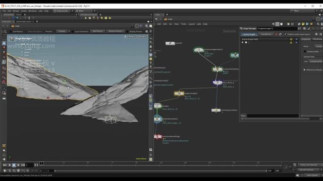Toggle the Instanceable checkbox
The image size is (323, 181).
(305, 51)
